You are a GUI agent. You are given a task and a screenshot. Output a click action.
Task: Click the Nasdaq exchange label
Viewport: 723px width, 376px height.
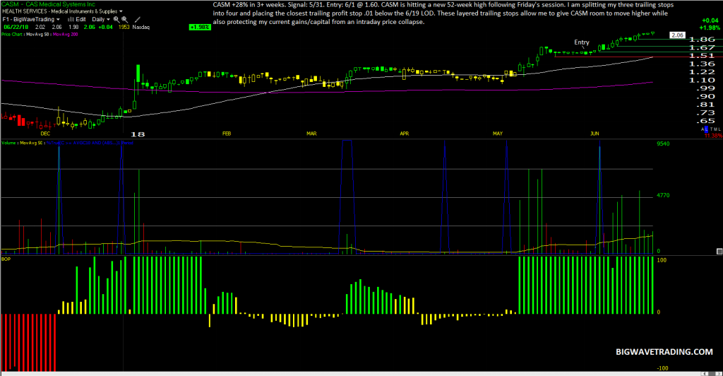point(141,28)
